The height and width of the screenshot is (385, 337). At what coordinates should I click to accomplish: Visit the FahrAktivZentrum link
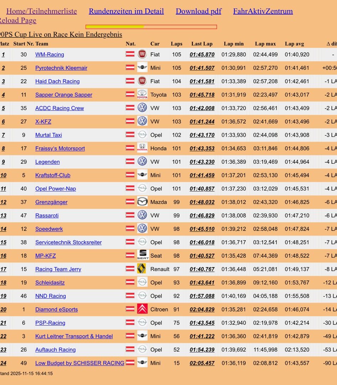pos(263,11)
